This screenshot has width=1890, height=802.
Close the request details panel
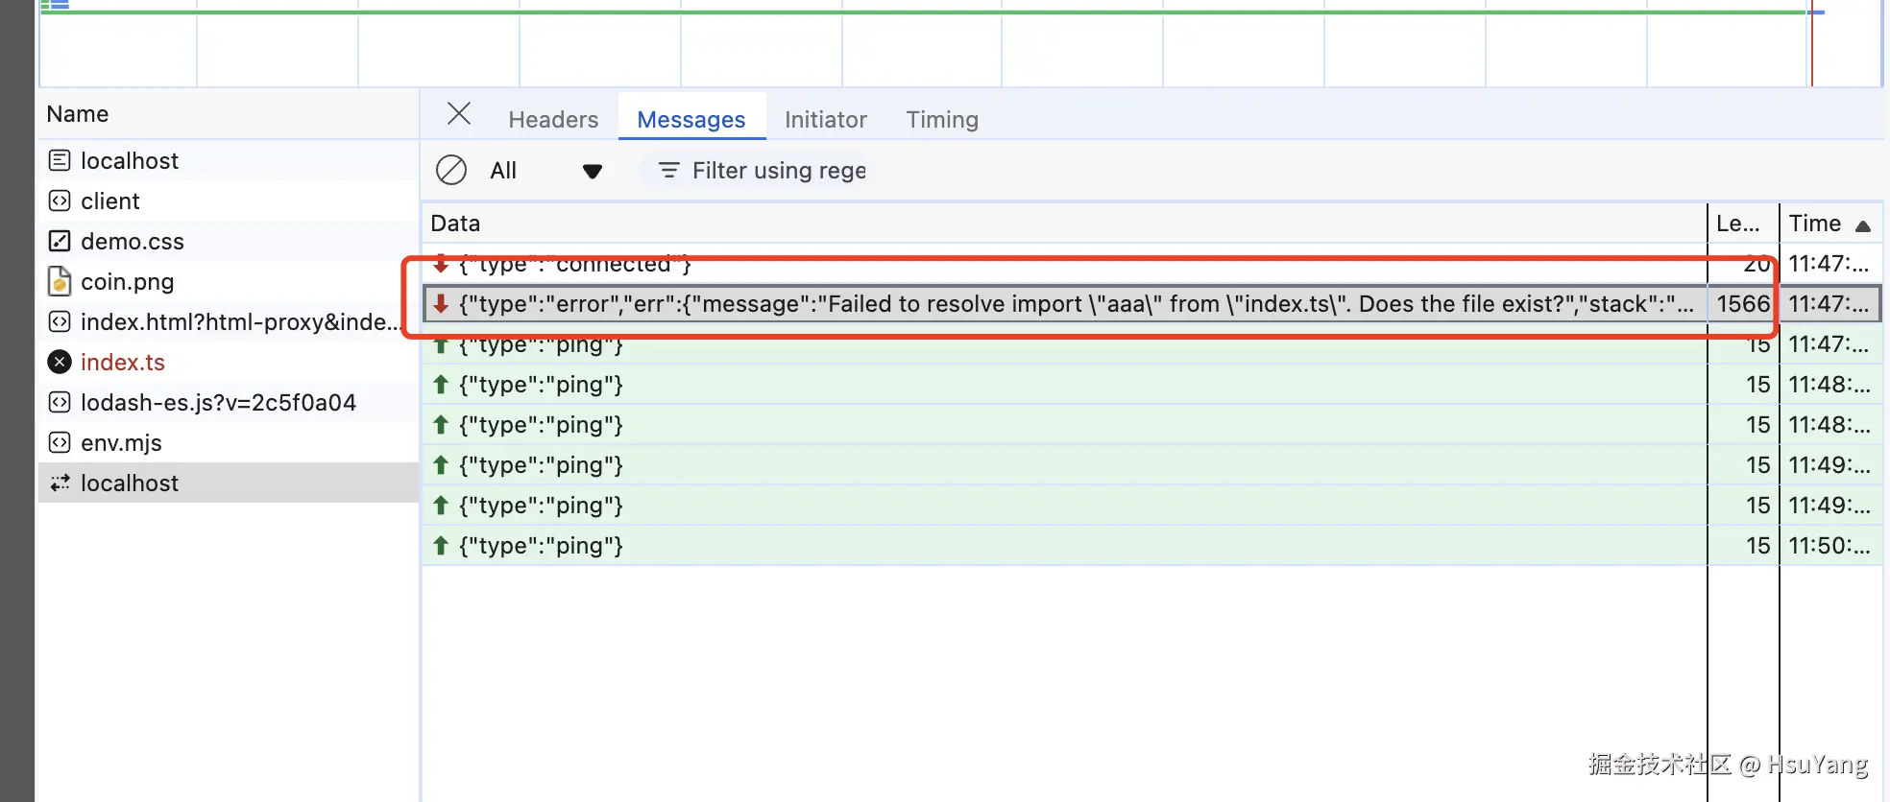tap(459, 114)
